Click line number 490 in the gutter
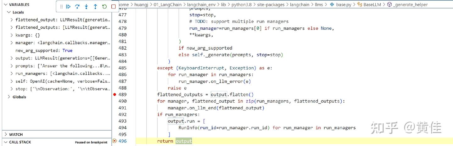 pyautogui.click(x=122, y=101)
